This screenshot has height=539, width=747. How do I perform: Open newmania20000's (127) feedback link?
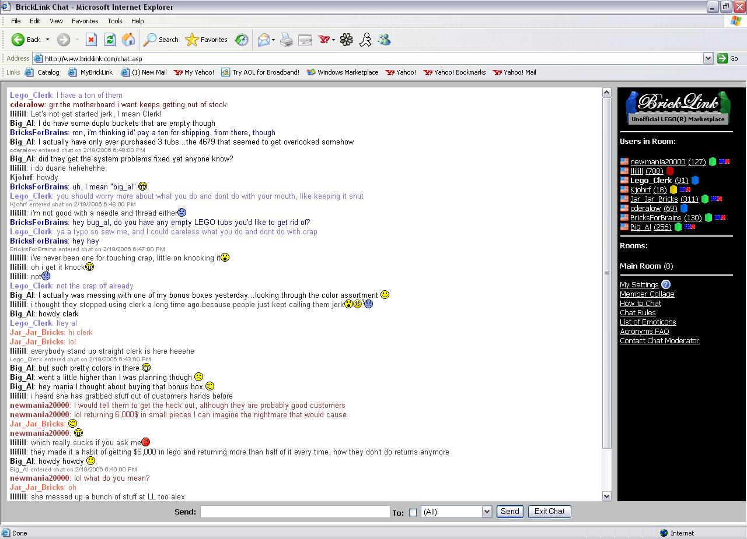point(697,161)
